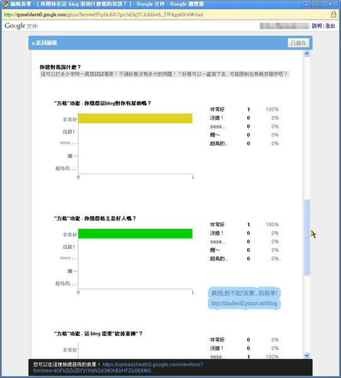This screenshot has height=378, width=341.
Task: Click the soso... label in the first chart legend table
Action: (217, 127)
